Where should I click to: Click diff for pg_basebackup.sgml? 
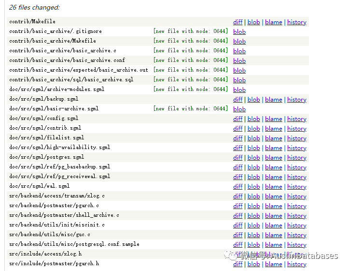coord(237,167)
